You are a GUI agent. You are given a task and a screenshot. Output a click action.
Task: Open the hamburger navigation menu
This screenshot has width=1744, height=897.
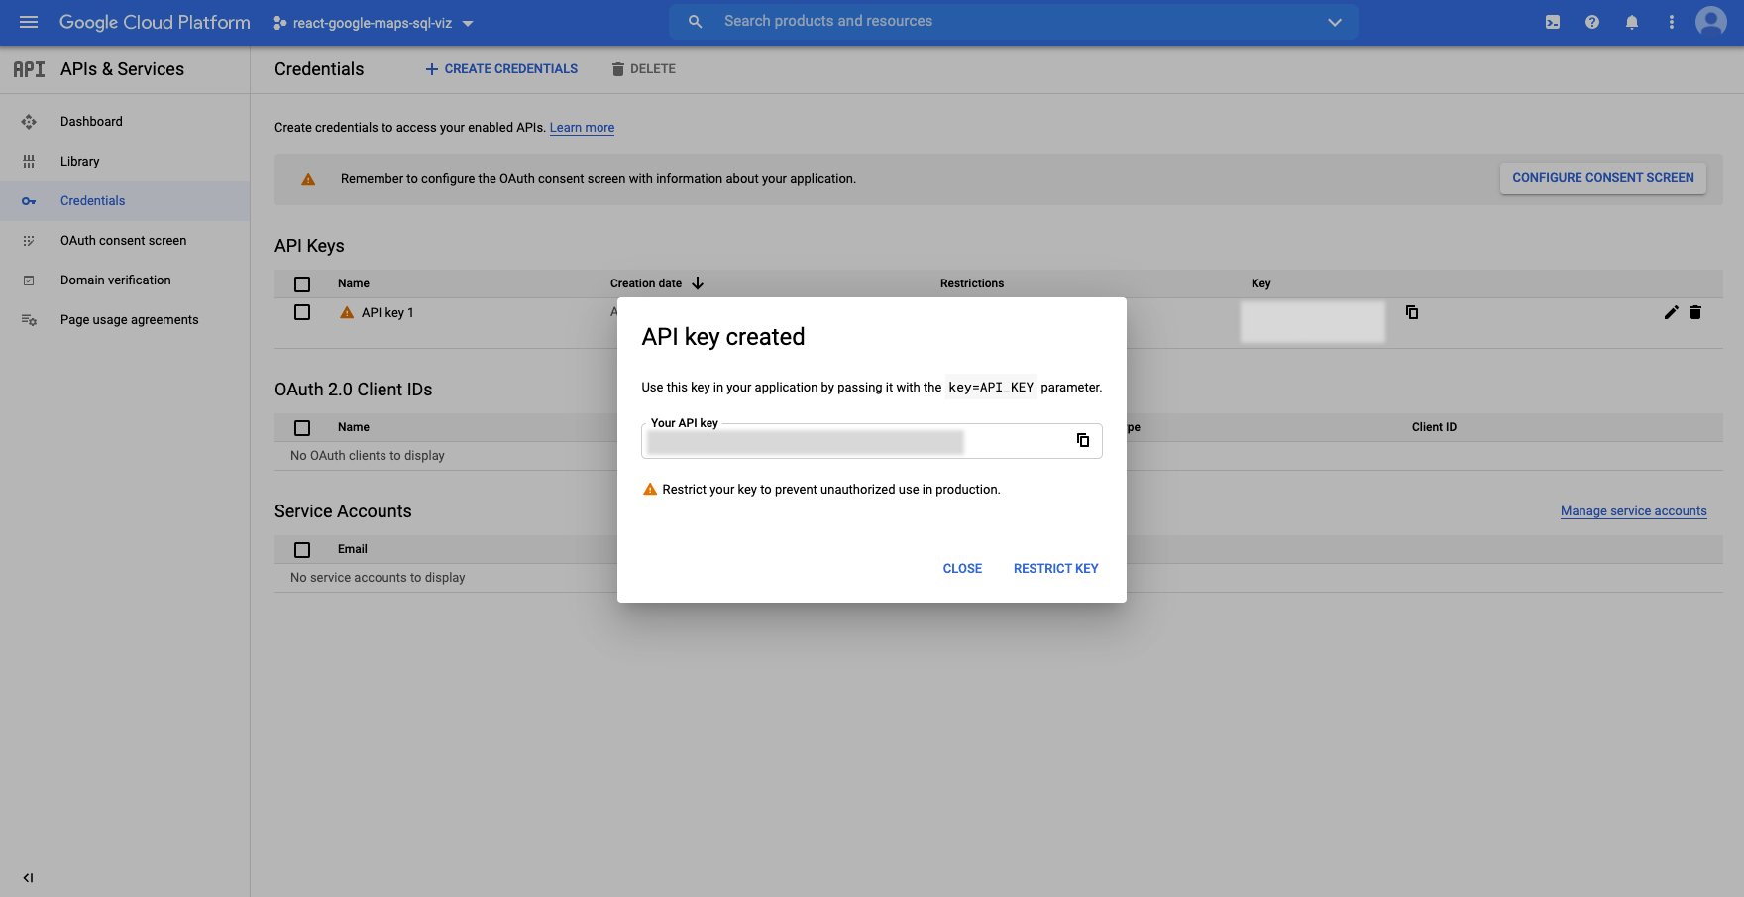[x=29, y=22]
